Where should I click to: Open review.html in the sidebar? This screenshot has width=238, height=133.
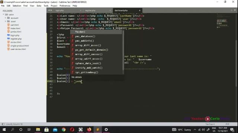click(16, 42)
